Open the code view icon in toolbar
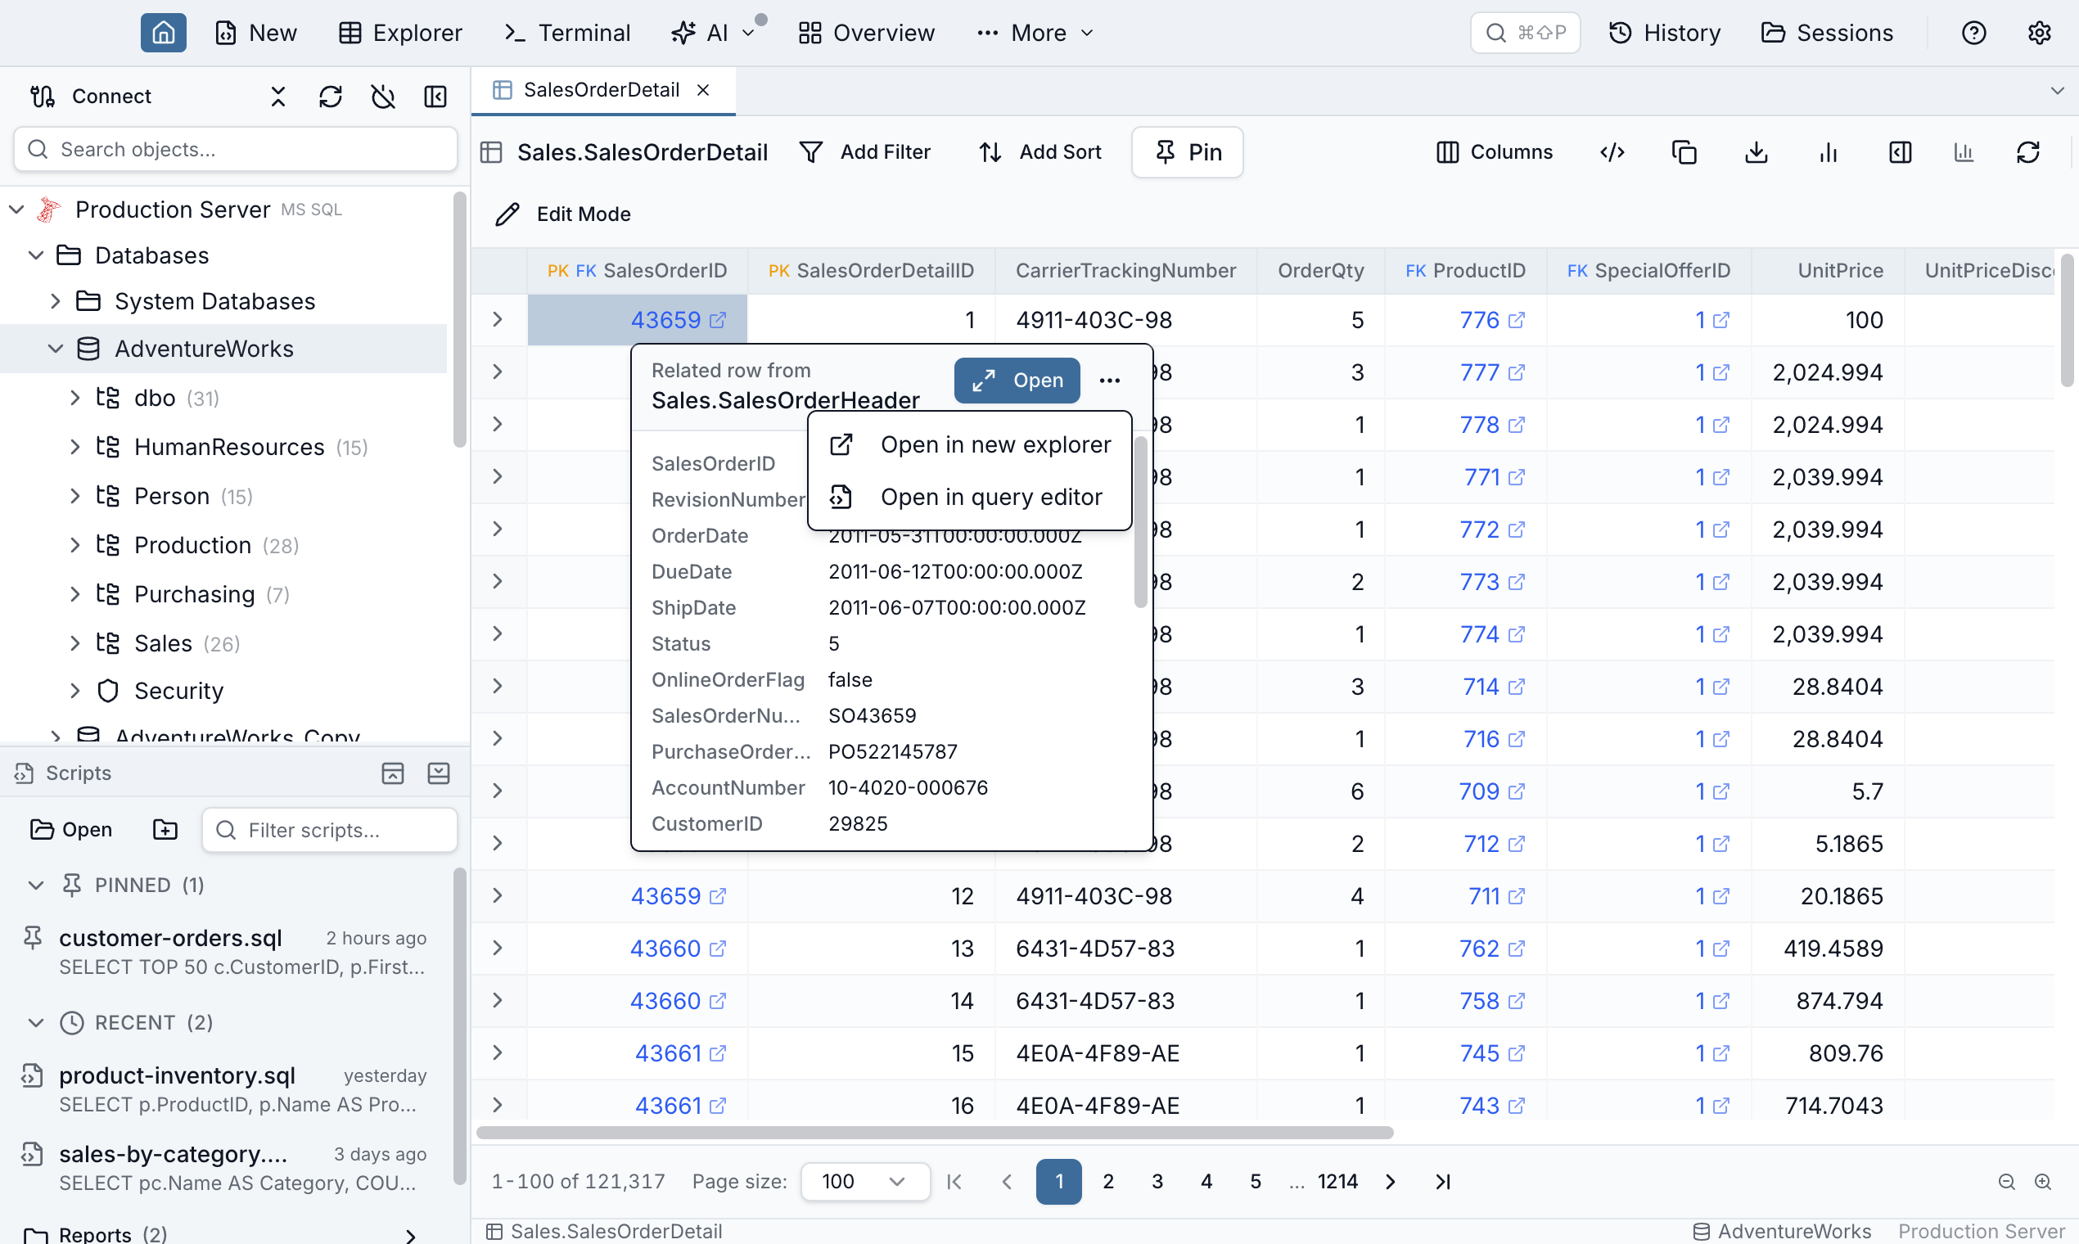The width and height of the screenshot is (2079, 1244). 1612,151
